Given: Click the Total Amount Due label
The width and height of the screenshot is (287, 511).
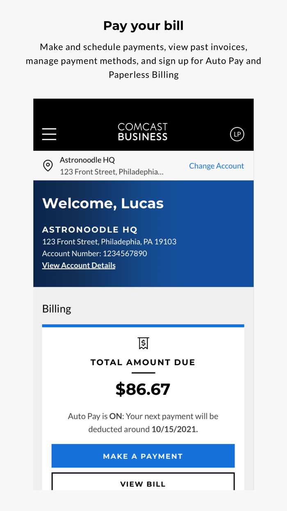Looking at the screenshot, I should 143,362.
